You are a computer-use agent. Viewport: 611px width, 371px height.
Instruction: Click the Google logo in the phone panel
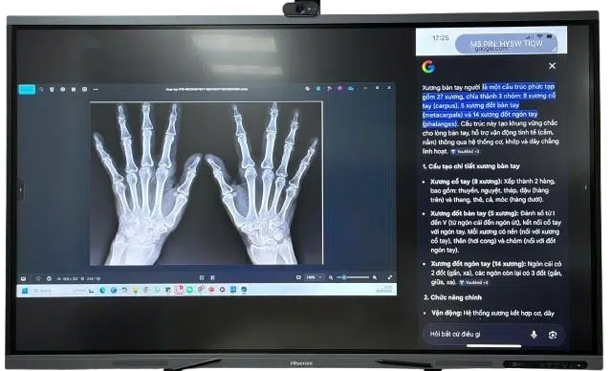[x=428, y=67]
